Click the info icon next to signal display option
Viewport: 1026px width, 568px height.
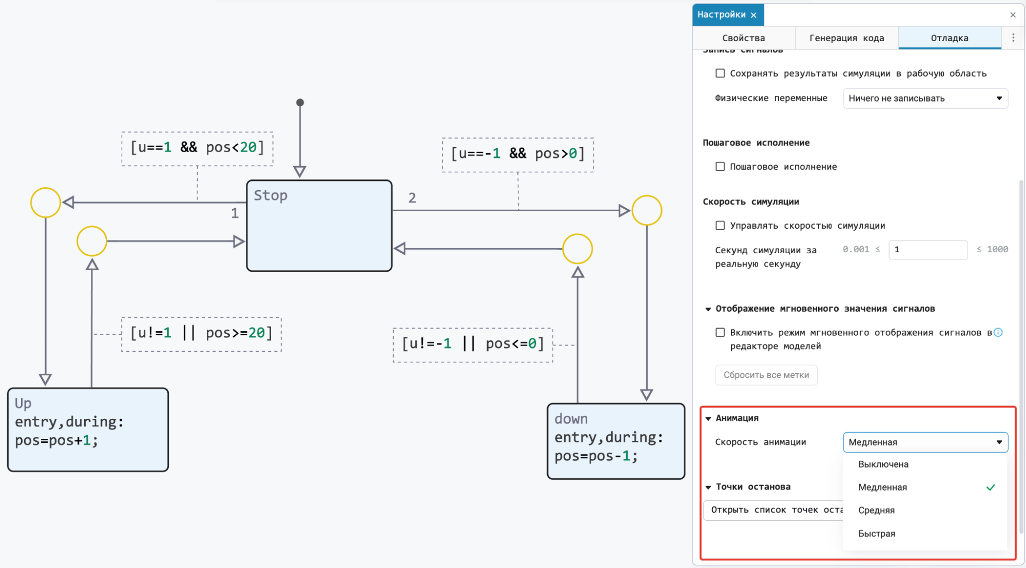click(x=998, y=332)
